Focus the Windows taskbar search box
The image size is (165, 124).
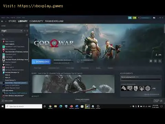click(24, 106)
